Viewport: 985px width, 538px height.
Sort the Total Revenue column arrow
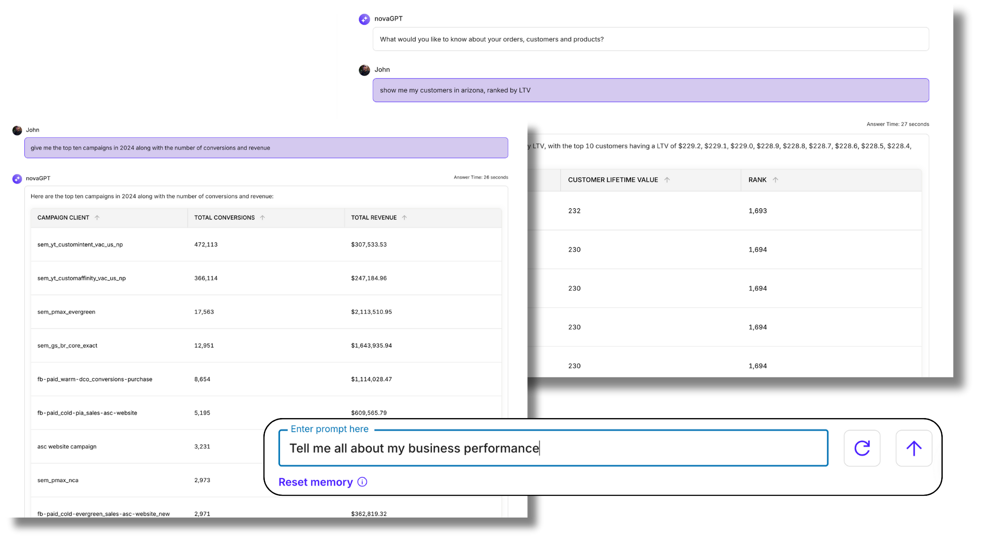point(404,218)
